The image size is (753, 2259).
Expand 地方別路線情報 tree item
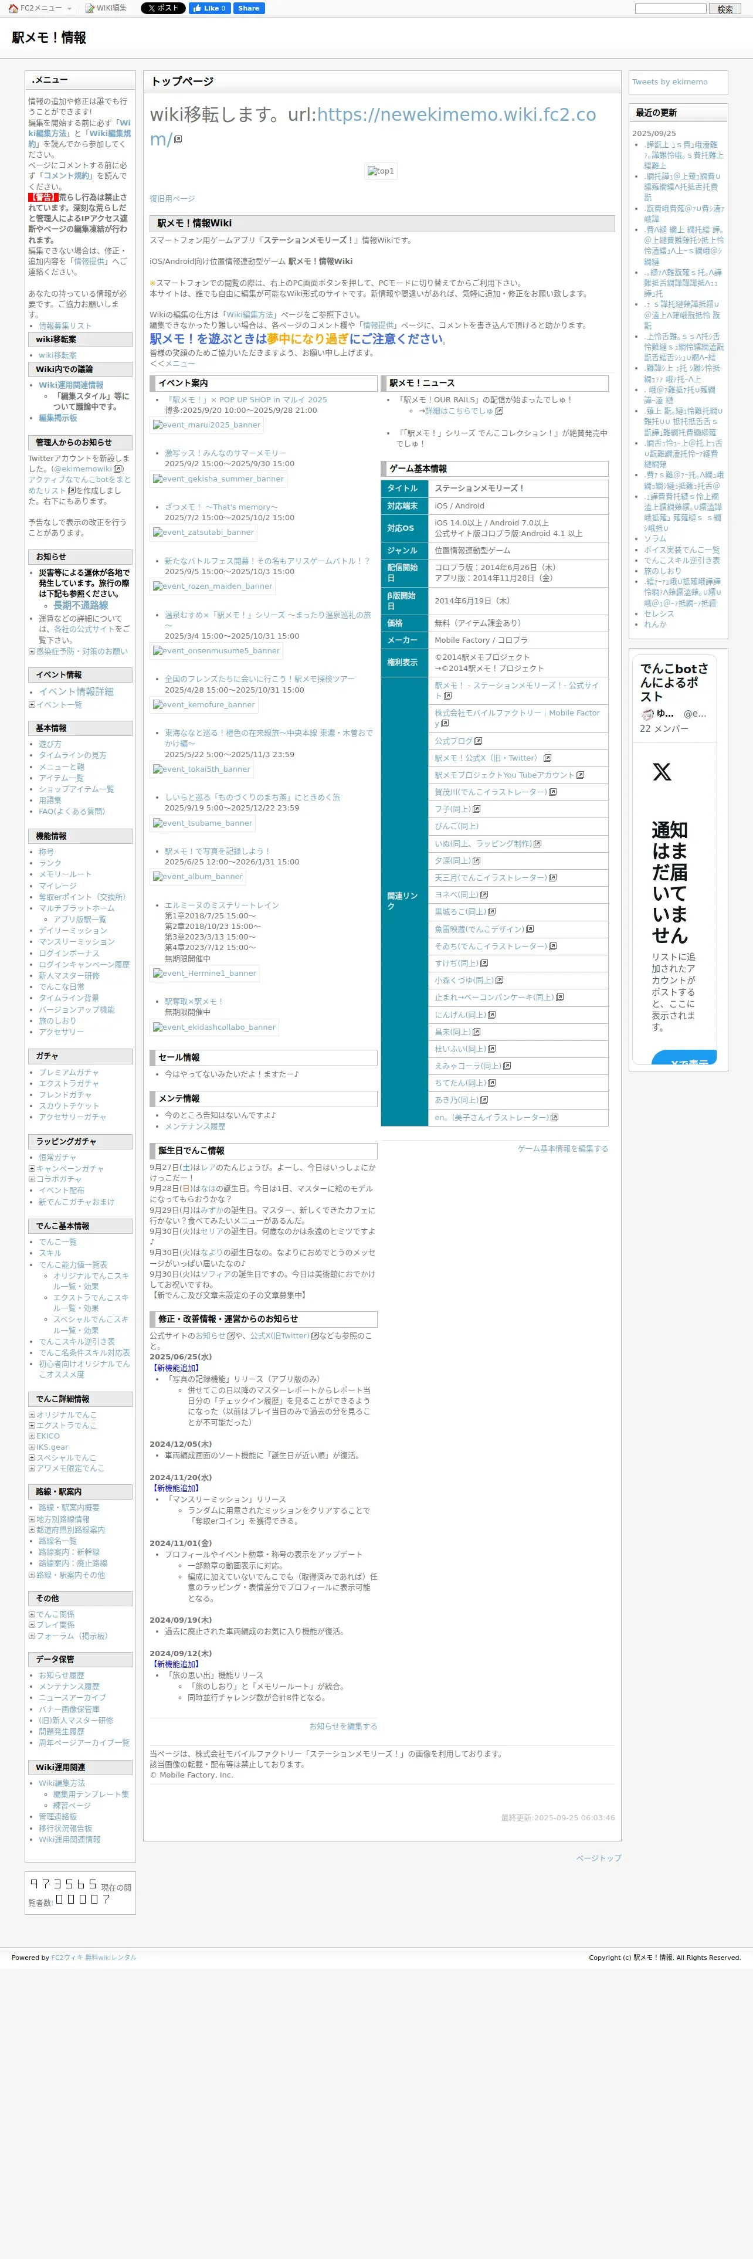(x=32, y=1519)
